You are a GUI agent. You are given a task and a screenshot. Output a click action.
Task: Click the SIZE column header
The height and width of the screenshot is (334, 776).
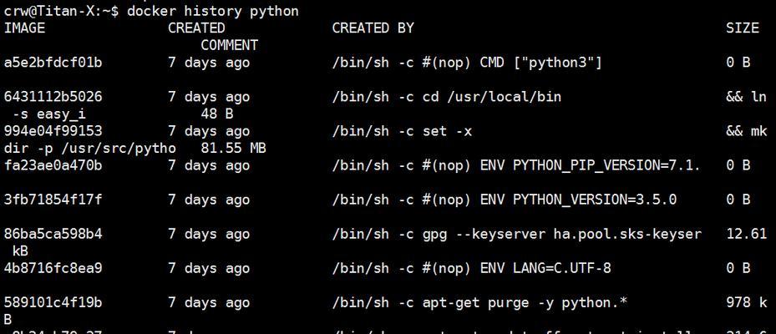tap(743, 28)
